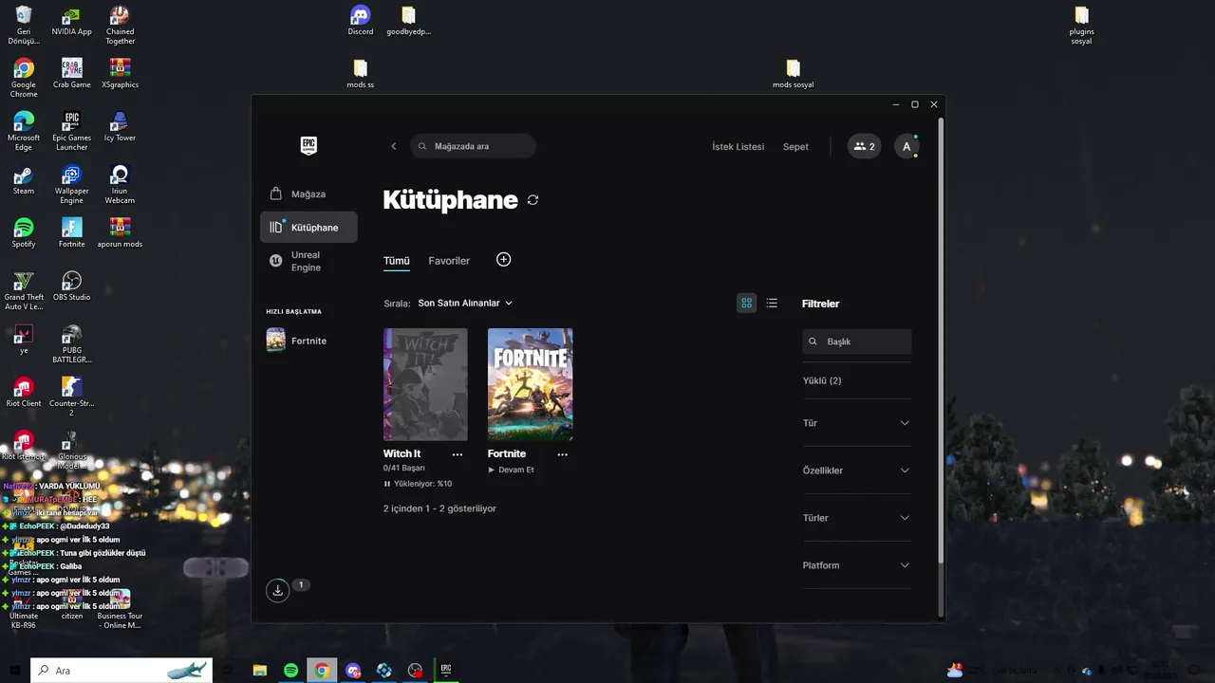The image size is (1215, 683).
Task: Click the Icy Tower desktop icon
Action: pyautogui.click(x=120, y=127)
